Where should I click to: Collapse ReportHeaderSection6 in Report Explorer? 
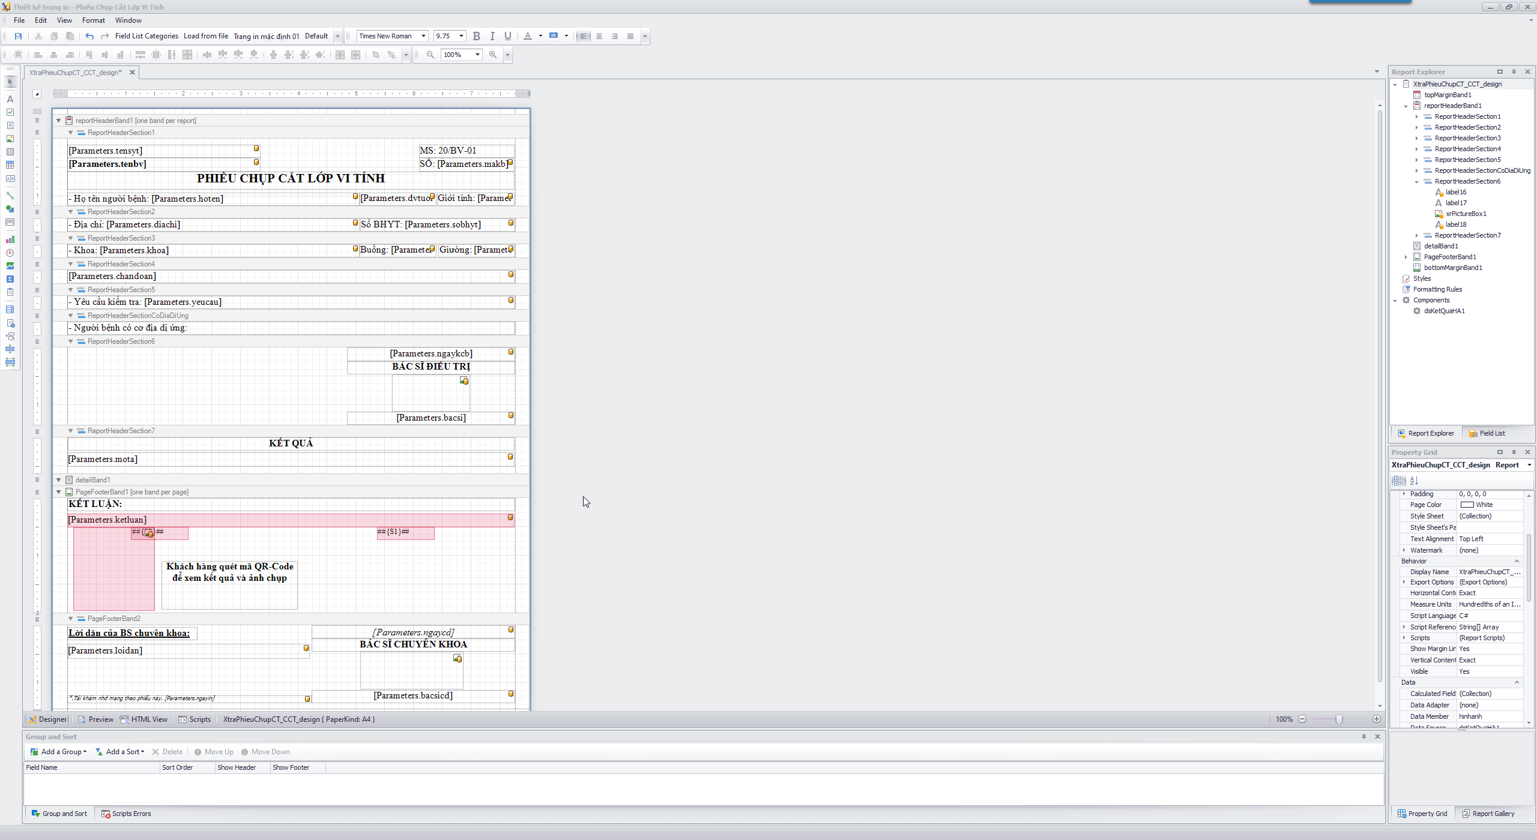tap(1417, 182)
